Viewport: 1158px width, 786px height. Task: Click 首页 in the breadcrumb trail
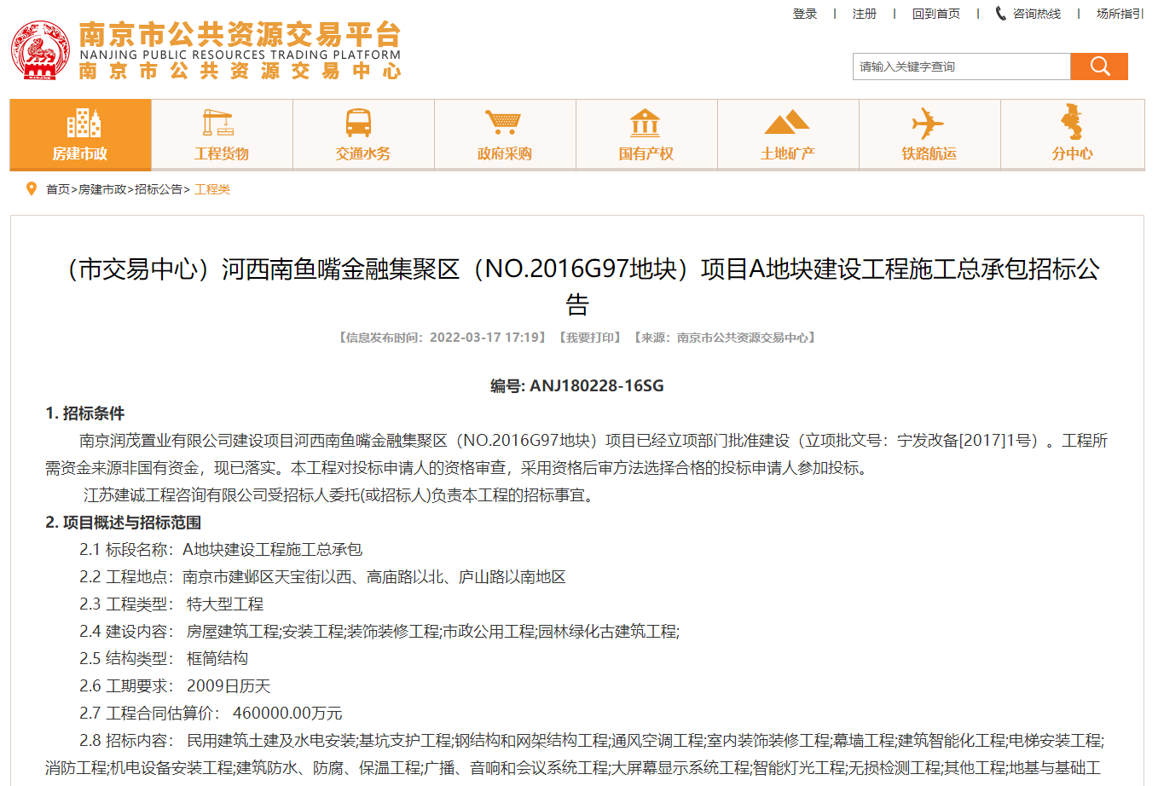tap(58, 189)
